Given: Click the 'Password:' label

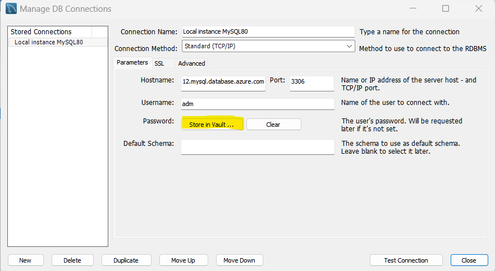Looking at the screenshot, I should (158, 121).
